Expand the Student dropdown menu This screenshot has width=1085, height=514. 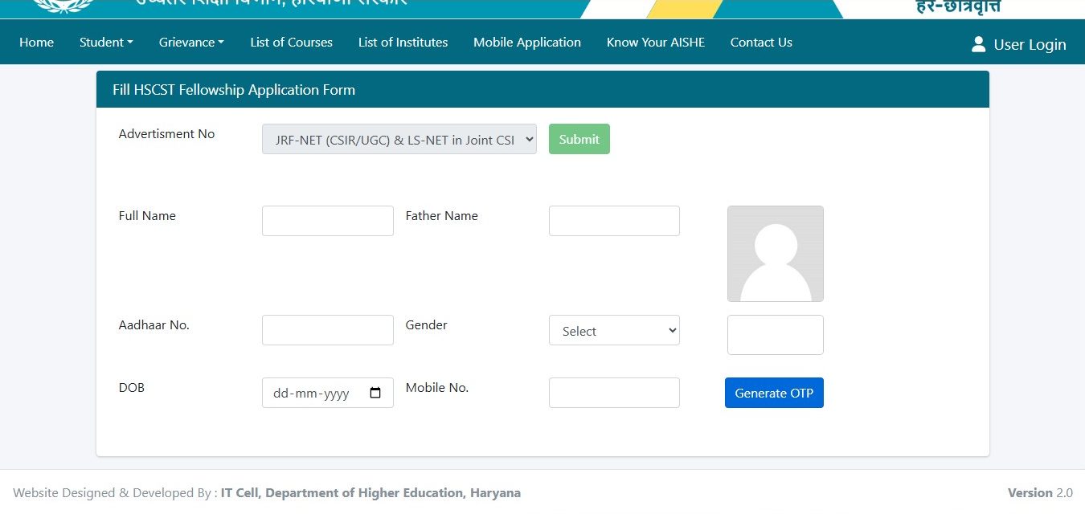[x=106, y=43]
